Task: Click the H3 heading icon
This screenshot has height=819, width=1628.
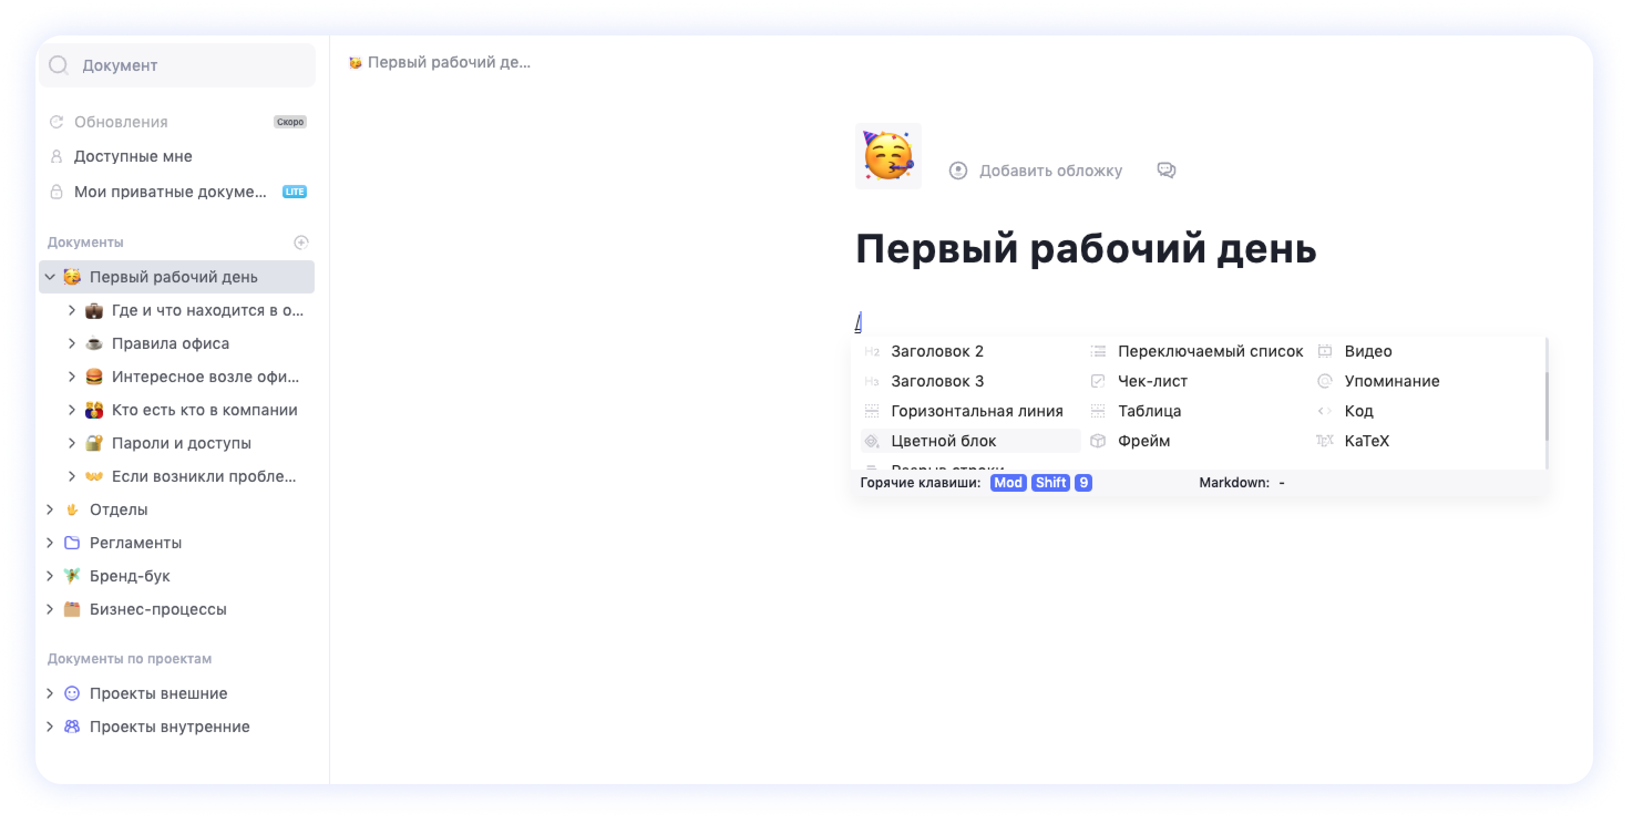Action: click(871, 381)
